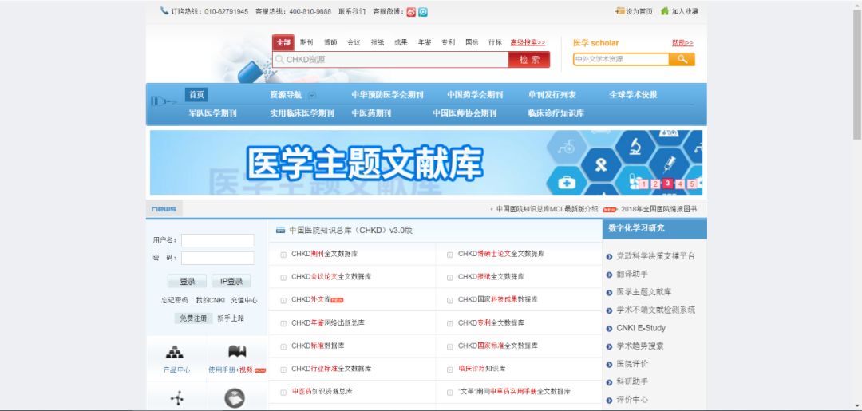Select the 期刊 search tab
Screen dimensions: 862x411
(306, 43)
